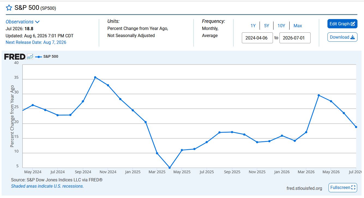Click the 'Monthly,' frequency text
Viewport: 364px width, 198px height.
point(210,29)
